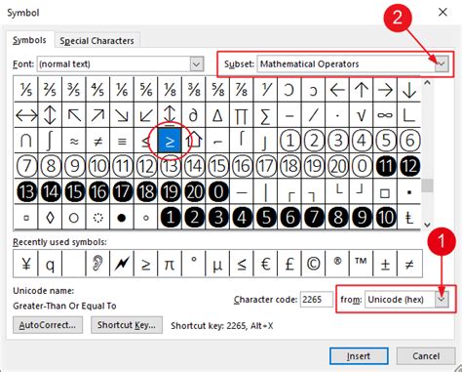Switch to the Symbols tab
The height and width of the screenshot is (372, 462).
point(29,40)
